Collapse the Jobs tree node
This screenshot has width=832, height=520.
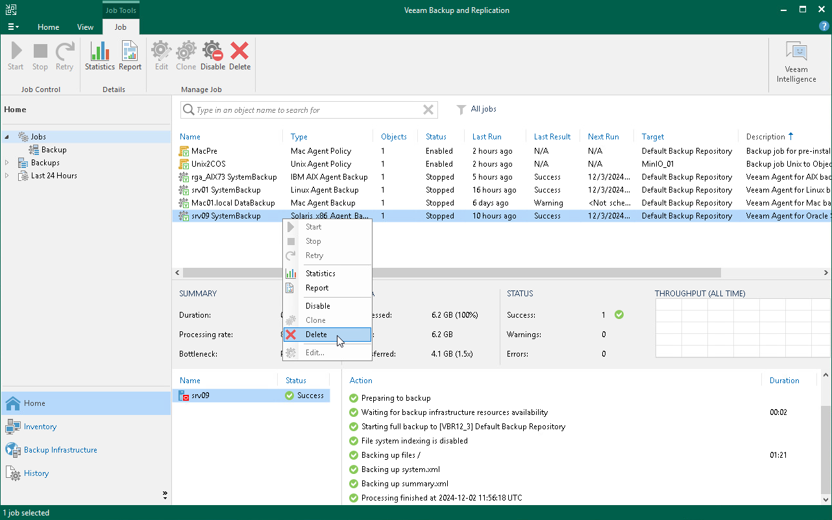[x=5, y=136]
